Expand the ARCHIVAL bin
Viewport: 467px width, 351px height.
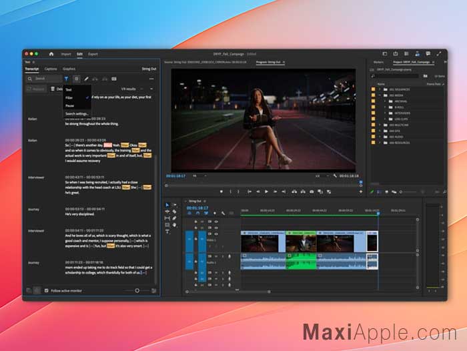point(385,101)
